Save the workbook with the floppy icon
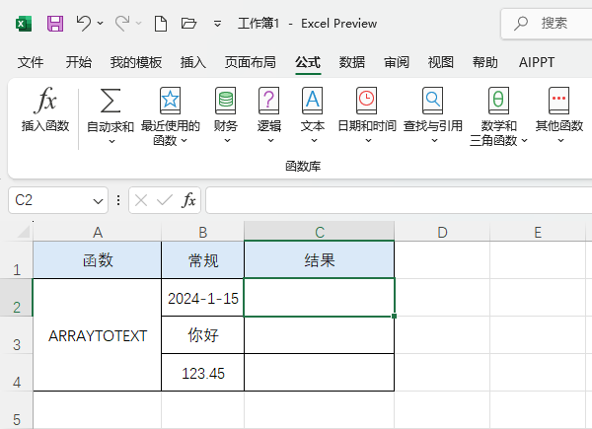The height and width of the screenshot is (429, 592). (x=55, y=24)
